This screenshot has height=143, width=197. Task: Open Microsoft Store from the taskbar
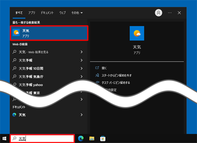click(x=103, y=139)
